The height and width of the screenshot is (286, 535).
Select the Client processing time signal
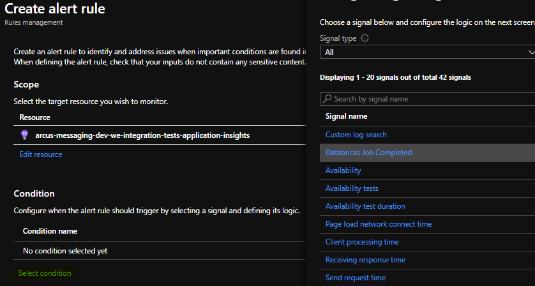[x=362, y=242]
